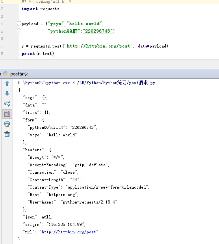The height and width of the screenshot is (244, 219).
Task: Click the Python icon on the run tab
Action: click(6, 73)
